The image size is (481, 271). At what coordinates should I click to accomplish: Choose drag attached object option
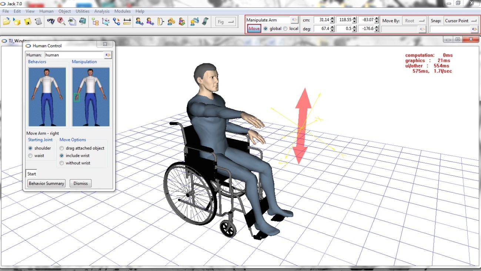coord(62,148)
